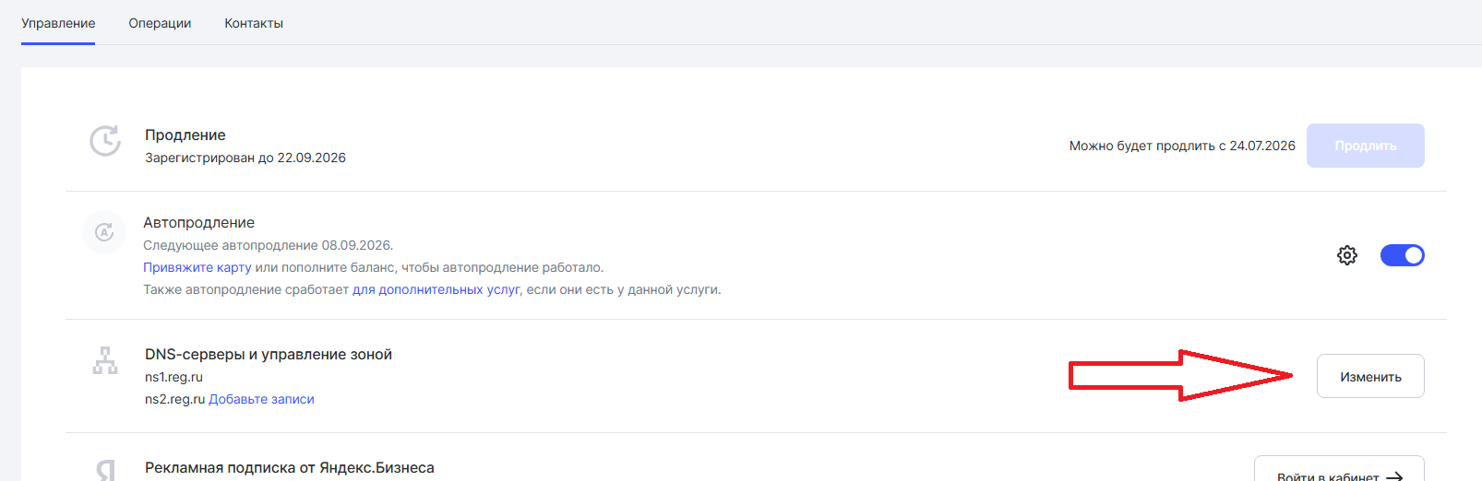Follow the Привяжите карту link
The width and height of the screenshot is (1482, 481).
197,267
